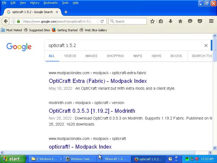Select the opticraft 1.5.2 Firefox taskbar button
Image resolution: width=217 pixels, height=163 pixels.
pyautogui.click(x=148, y=159)
